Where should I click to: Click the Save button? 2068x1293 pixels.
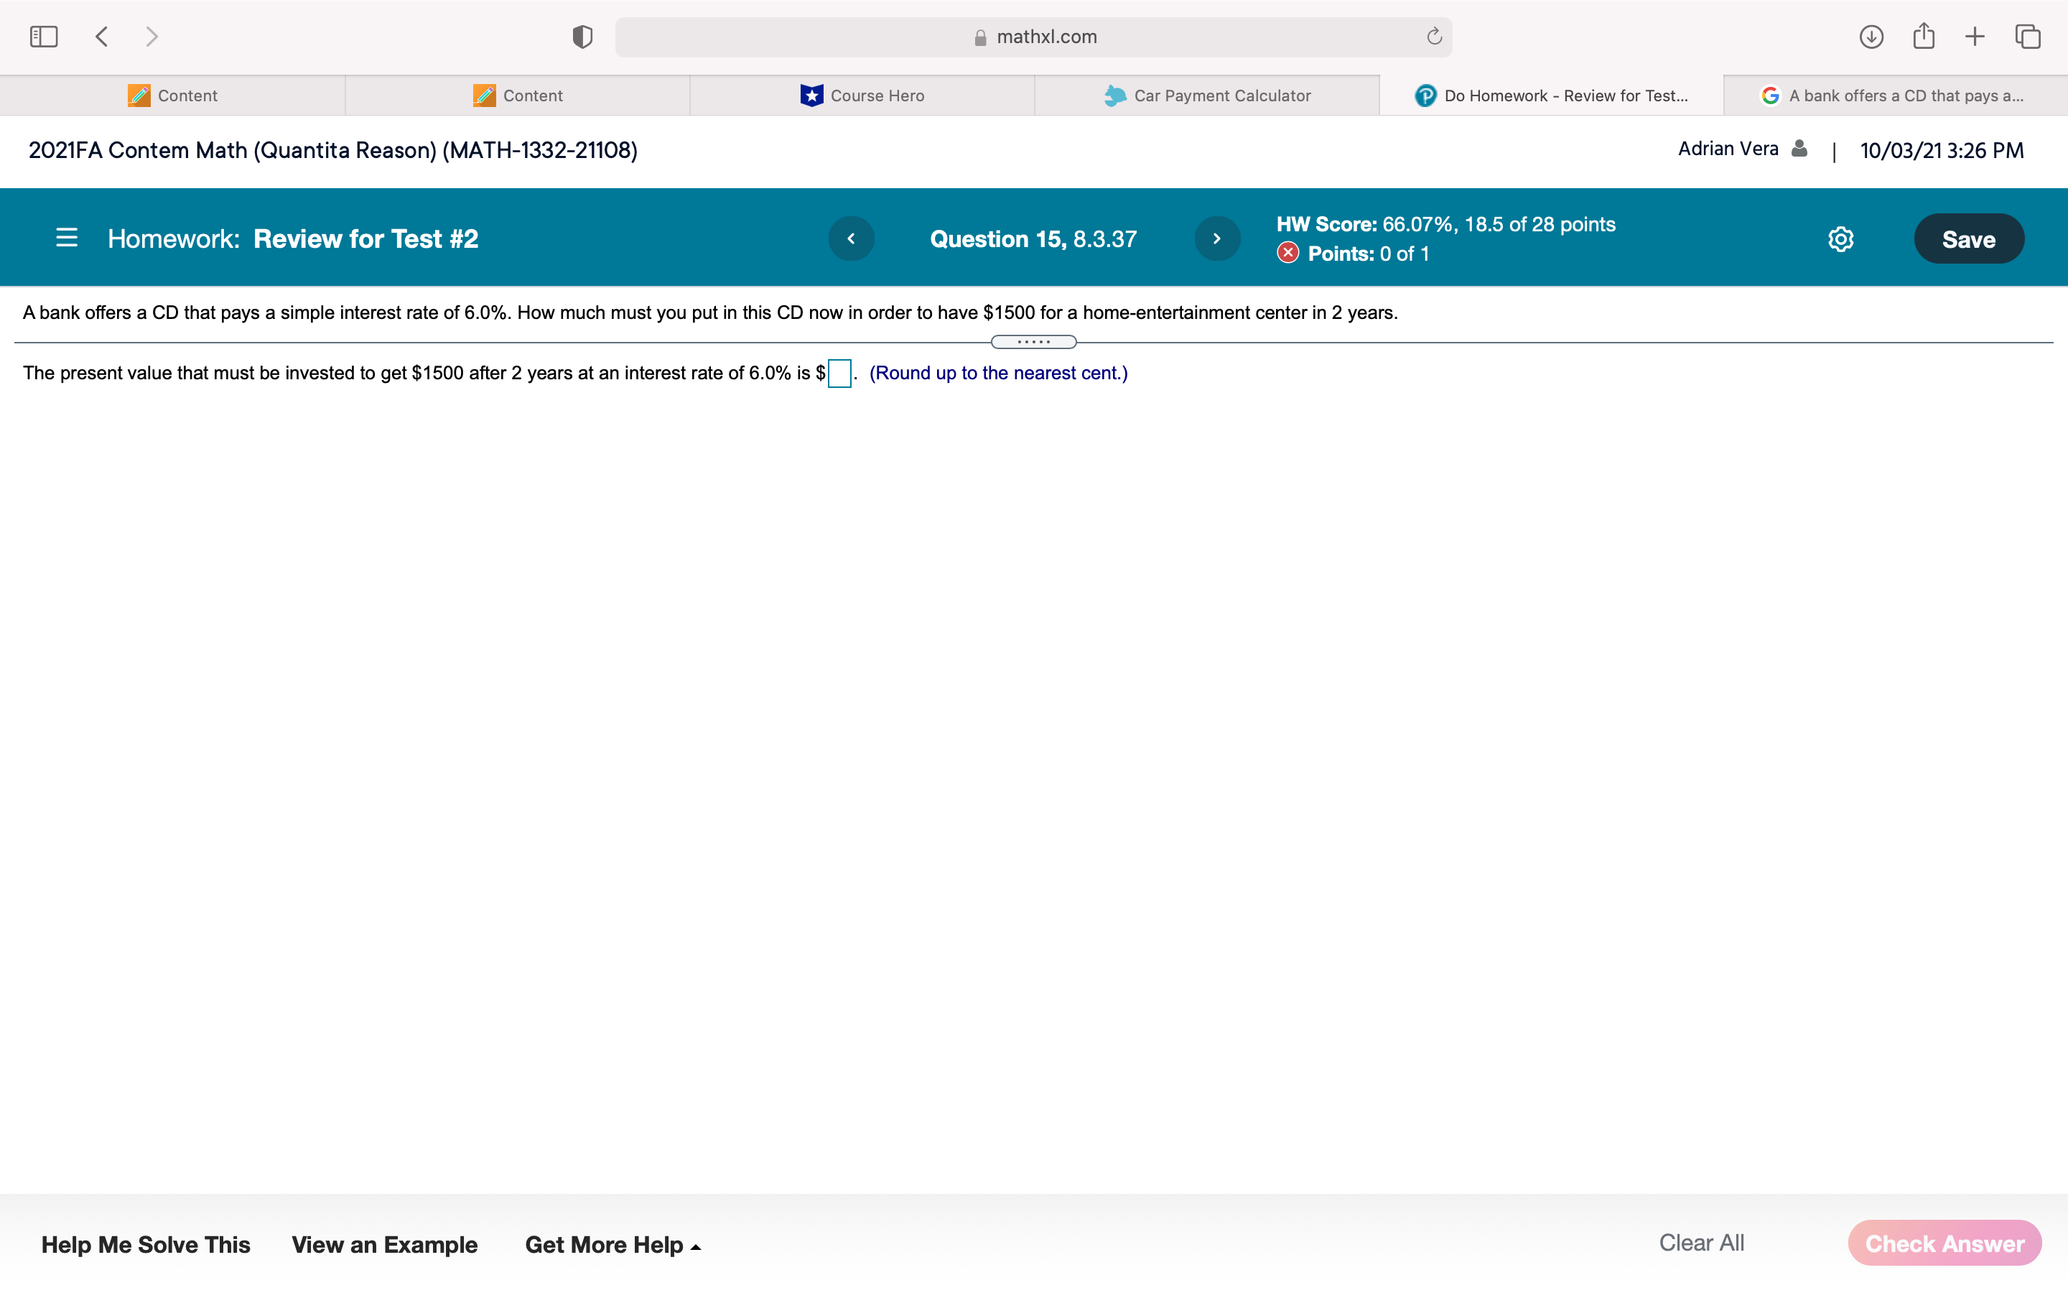(1968, 239)
